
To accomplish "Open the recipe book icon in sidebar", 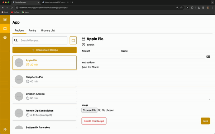I will tap(5, 28).
